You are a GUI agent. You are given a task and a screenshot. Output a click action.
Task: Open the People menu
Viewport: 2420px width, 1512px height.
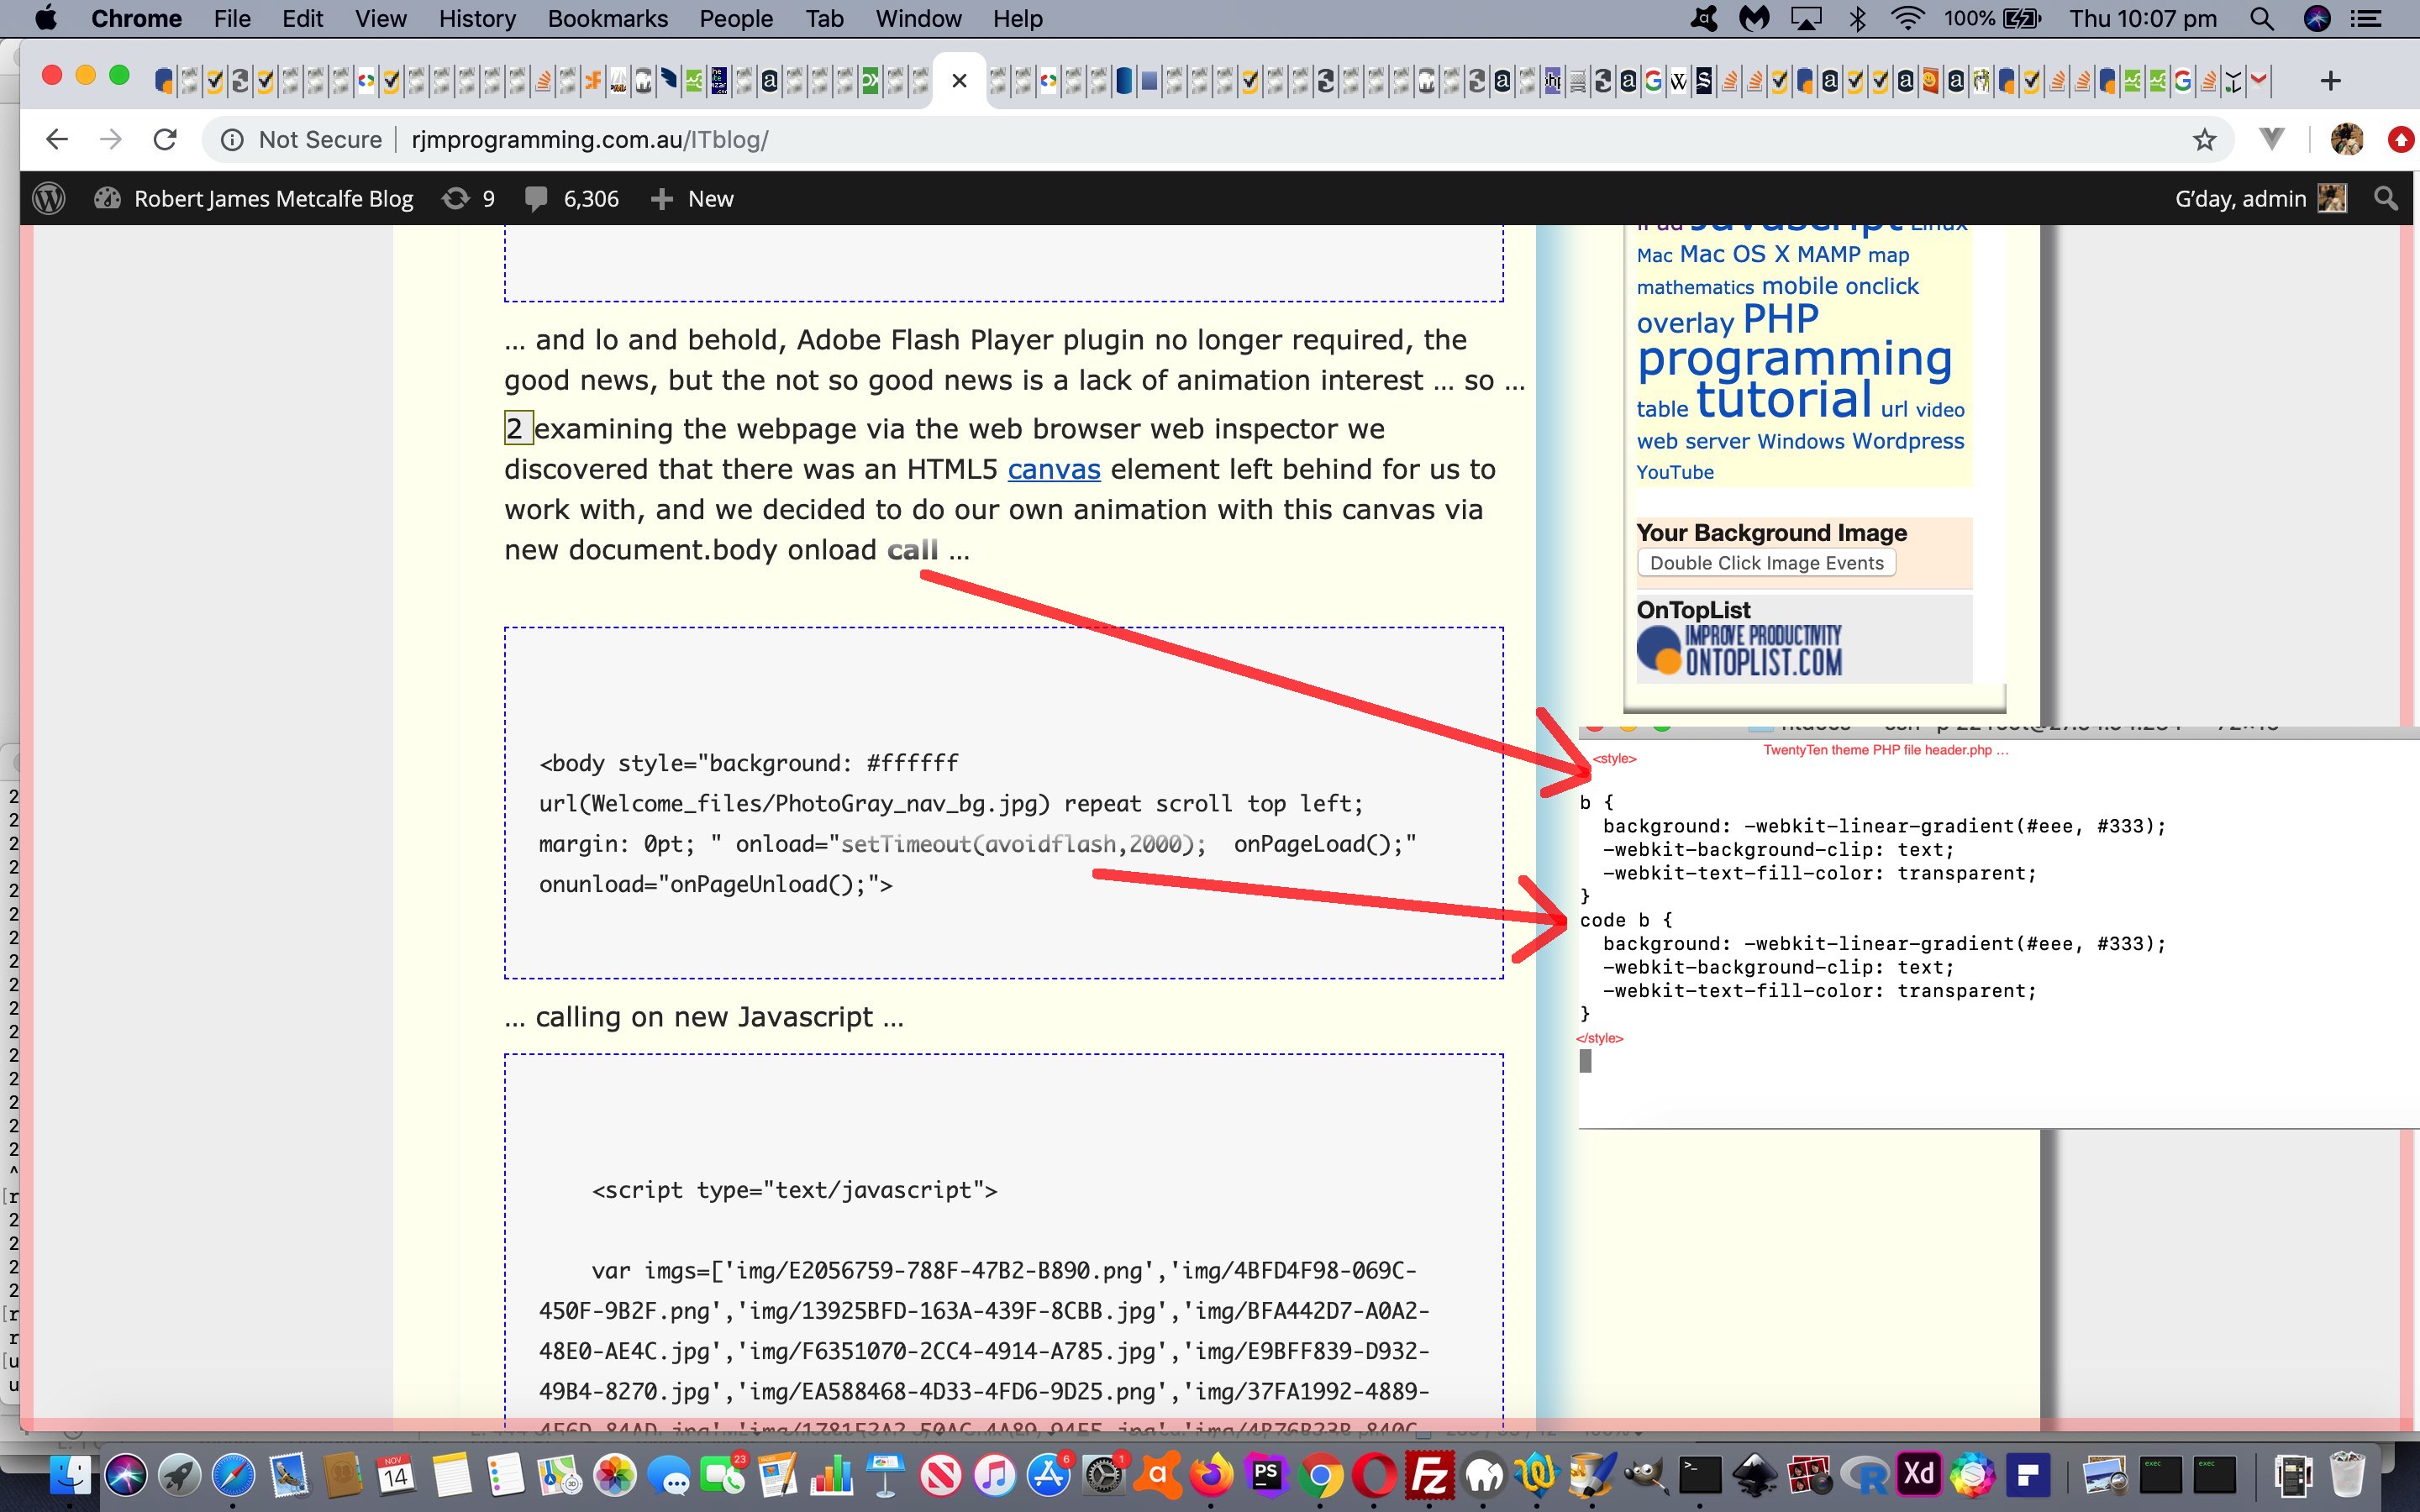tap(735, 19)
